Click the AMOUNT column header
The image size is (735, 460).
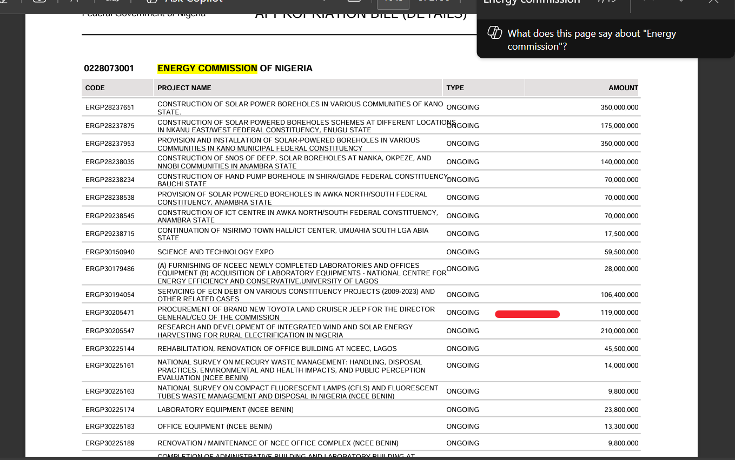[623, 88]
